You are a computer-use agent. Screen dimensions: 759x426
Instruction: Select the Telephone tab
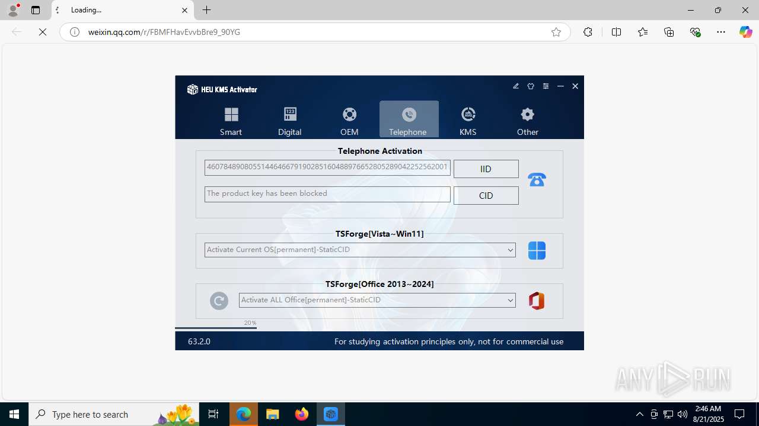pos(409,120)
